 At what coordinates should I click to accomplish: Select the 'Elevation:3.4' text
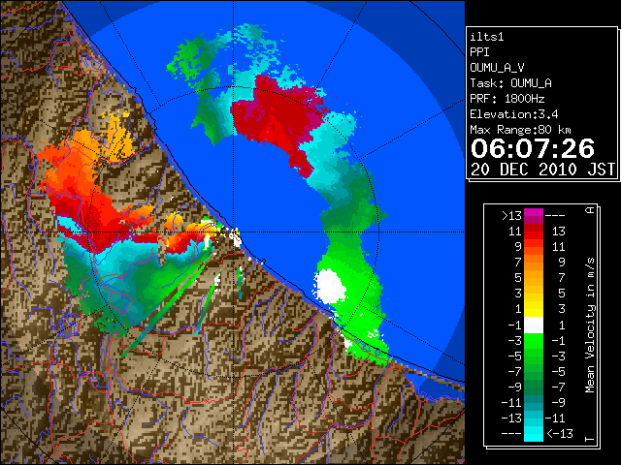click(513, 114)
